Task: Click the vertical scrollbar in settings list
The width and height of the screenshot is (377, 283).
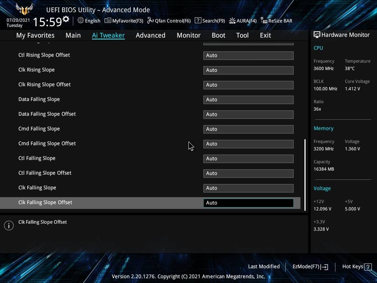Action: point(305,173)
